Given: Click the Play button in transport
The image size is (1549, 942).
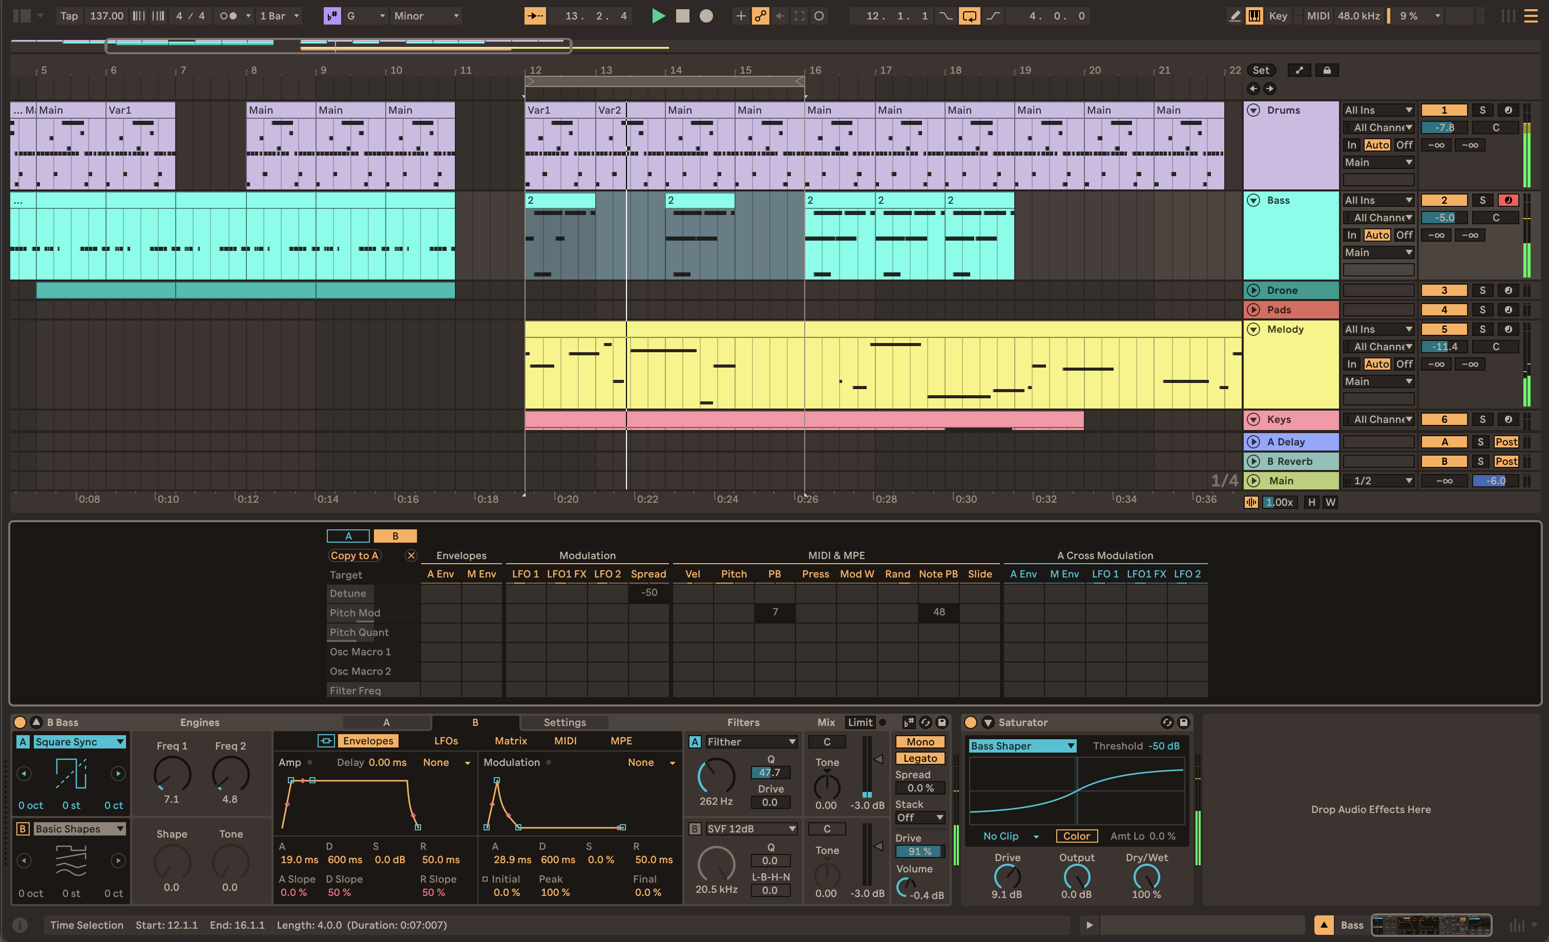Looking at the screenshot, I should (656, 16).
